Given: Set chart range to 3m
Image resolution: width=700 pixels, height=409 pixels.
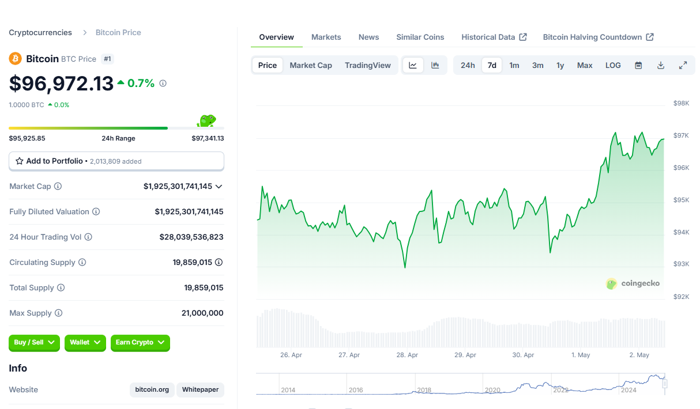Looking at the screenshot, I should (x=538, y=65).
